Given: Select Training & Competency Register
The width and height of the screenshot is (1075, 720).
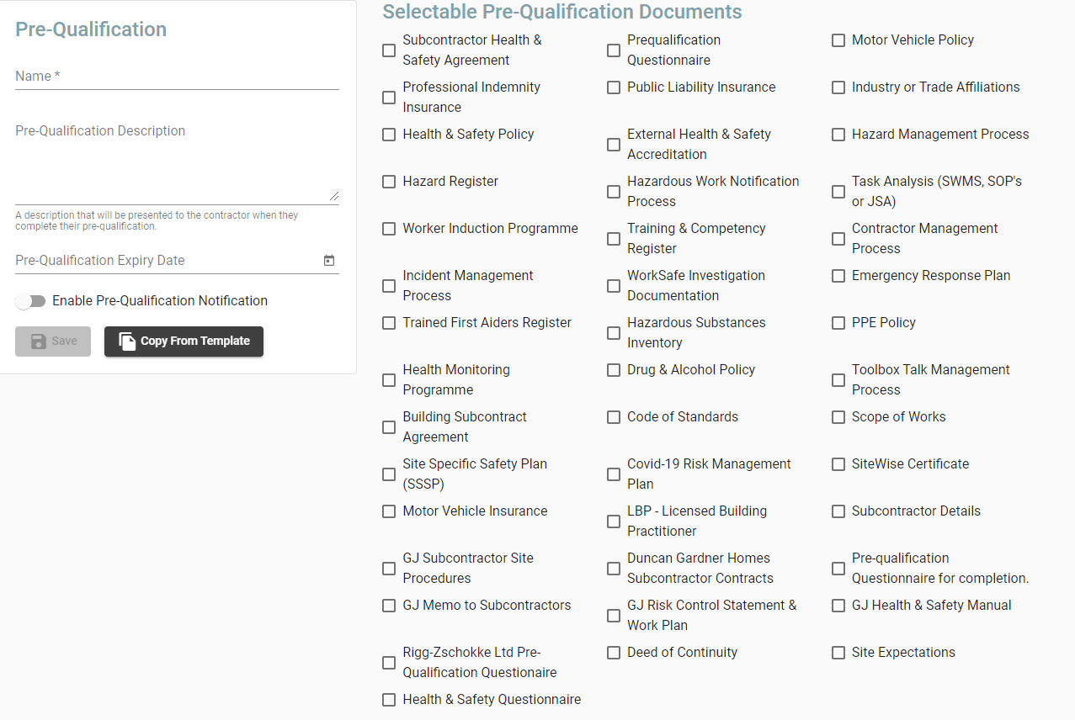Looking at the screenshot, I should point(613,239).
